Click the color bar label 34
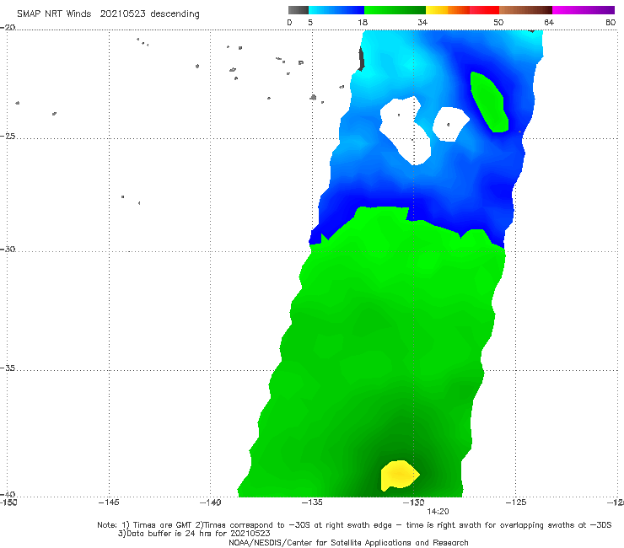This screenshot has height=548, width=624. 422,22
